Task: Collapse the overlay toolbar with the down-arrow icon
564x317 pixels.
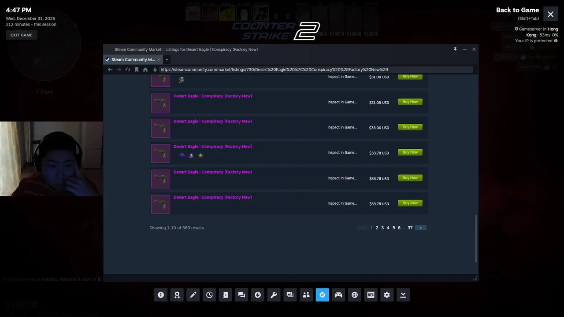Action: tap(403, 295)
